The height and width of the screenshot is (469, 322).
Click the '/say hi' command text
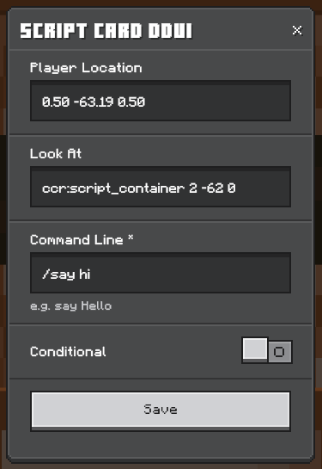(x=66, y=275)
